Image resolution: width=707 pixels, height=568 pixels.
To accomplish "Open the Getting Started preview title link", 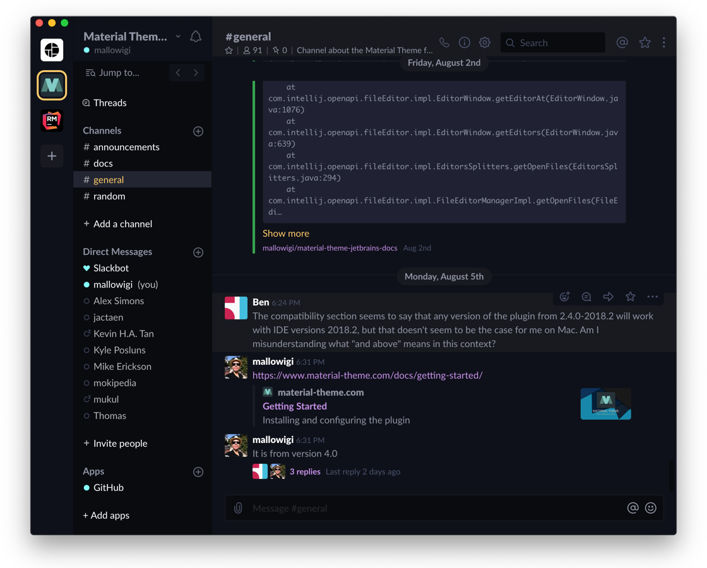I will 295,406.
